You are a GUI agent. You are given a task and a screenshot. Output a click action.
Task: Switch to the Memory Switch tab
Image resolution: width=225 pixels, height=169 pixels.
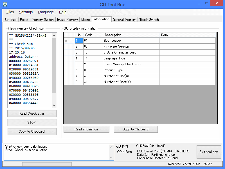pos(42,20)
